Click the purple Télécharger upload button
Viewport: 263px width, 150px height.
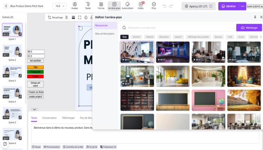click(x=249, y=28)
